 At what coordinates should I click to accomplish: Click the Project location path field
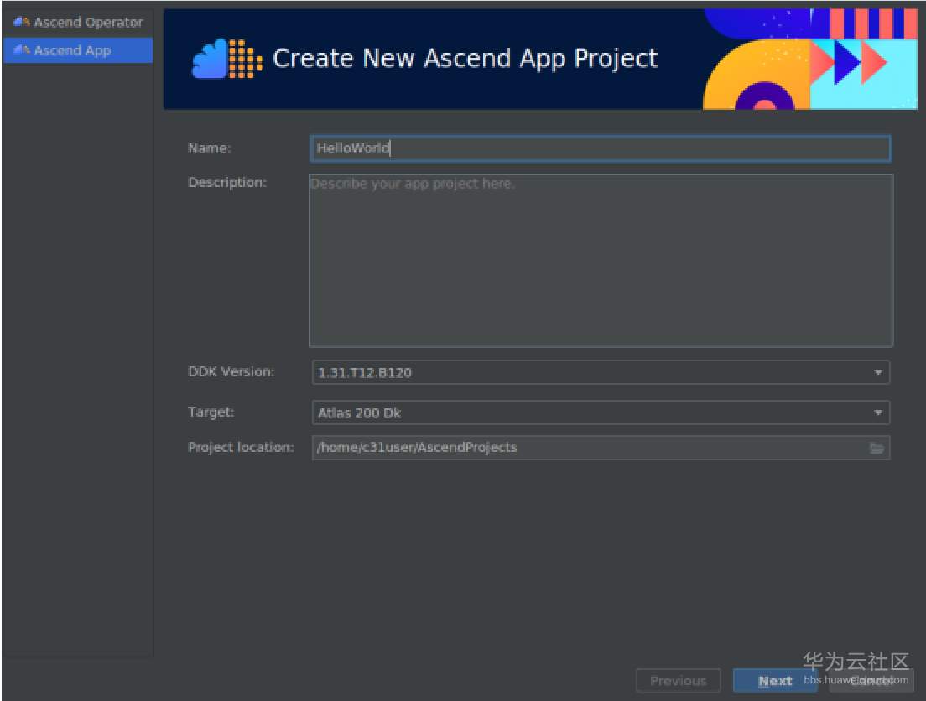[587, 448]
